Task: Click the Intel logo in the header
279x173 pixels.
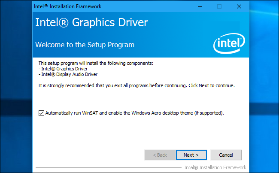Action: tap(228, 43)
